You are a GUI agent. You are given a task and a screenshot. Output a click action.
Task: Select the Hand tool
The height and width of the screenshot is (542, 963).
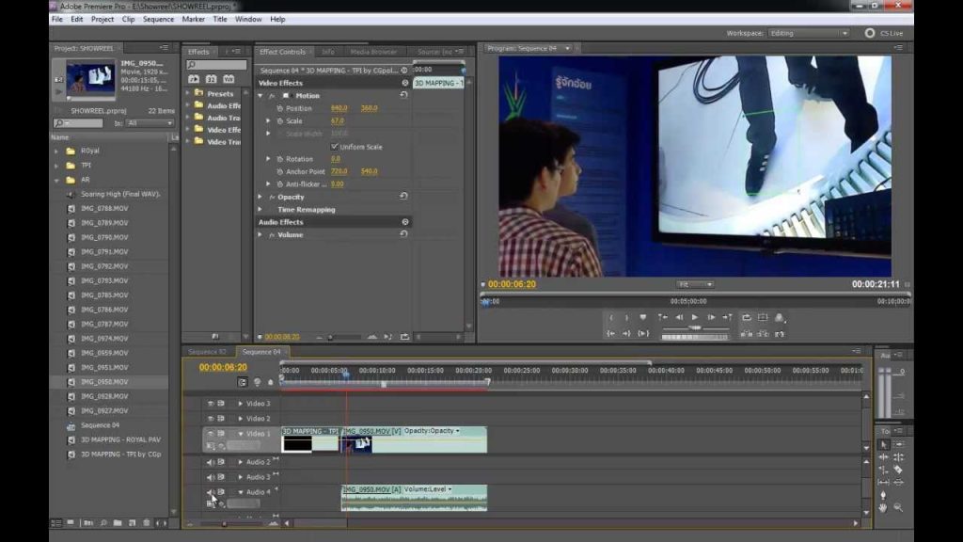tap(884, 507)
